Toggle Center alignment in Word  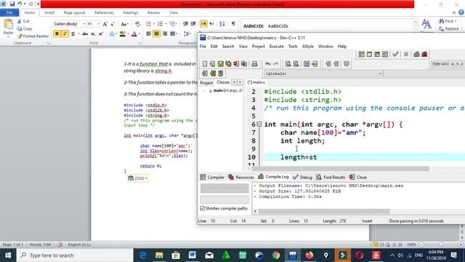point(157,34)
